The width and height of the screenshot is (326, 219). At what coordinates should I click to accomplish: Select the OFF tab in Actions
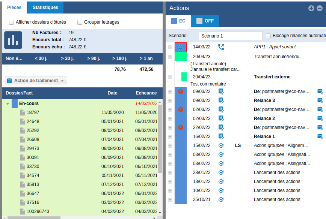(205, 21)
